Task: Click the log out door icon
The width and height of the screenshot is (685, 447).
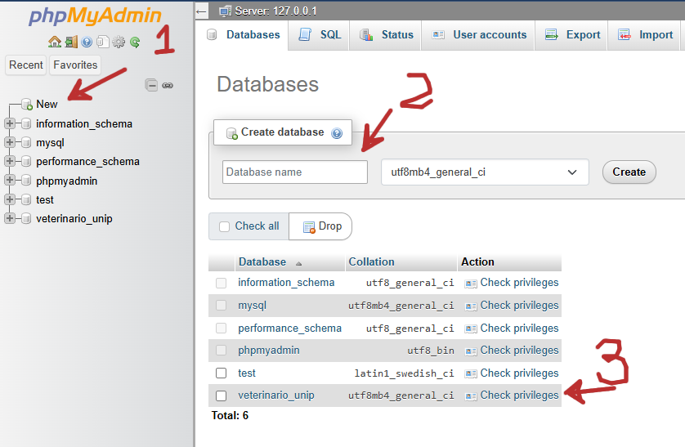Action: (x=71, y=42)
